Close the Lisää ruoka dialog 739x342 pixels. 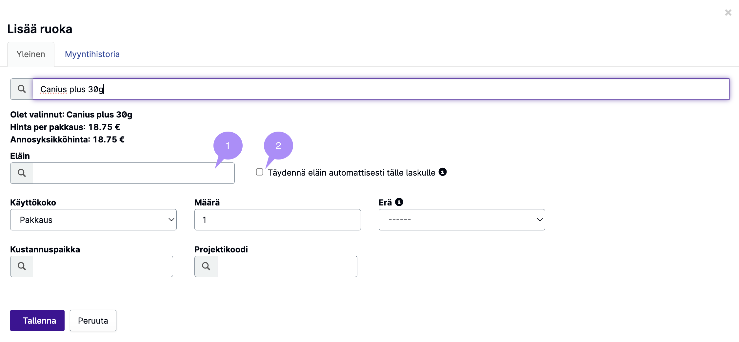[728, 12]
